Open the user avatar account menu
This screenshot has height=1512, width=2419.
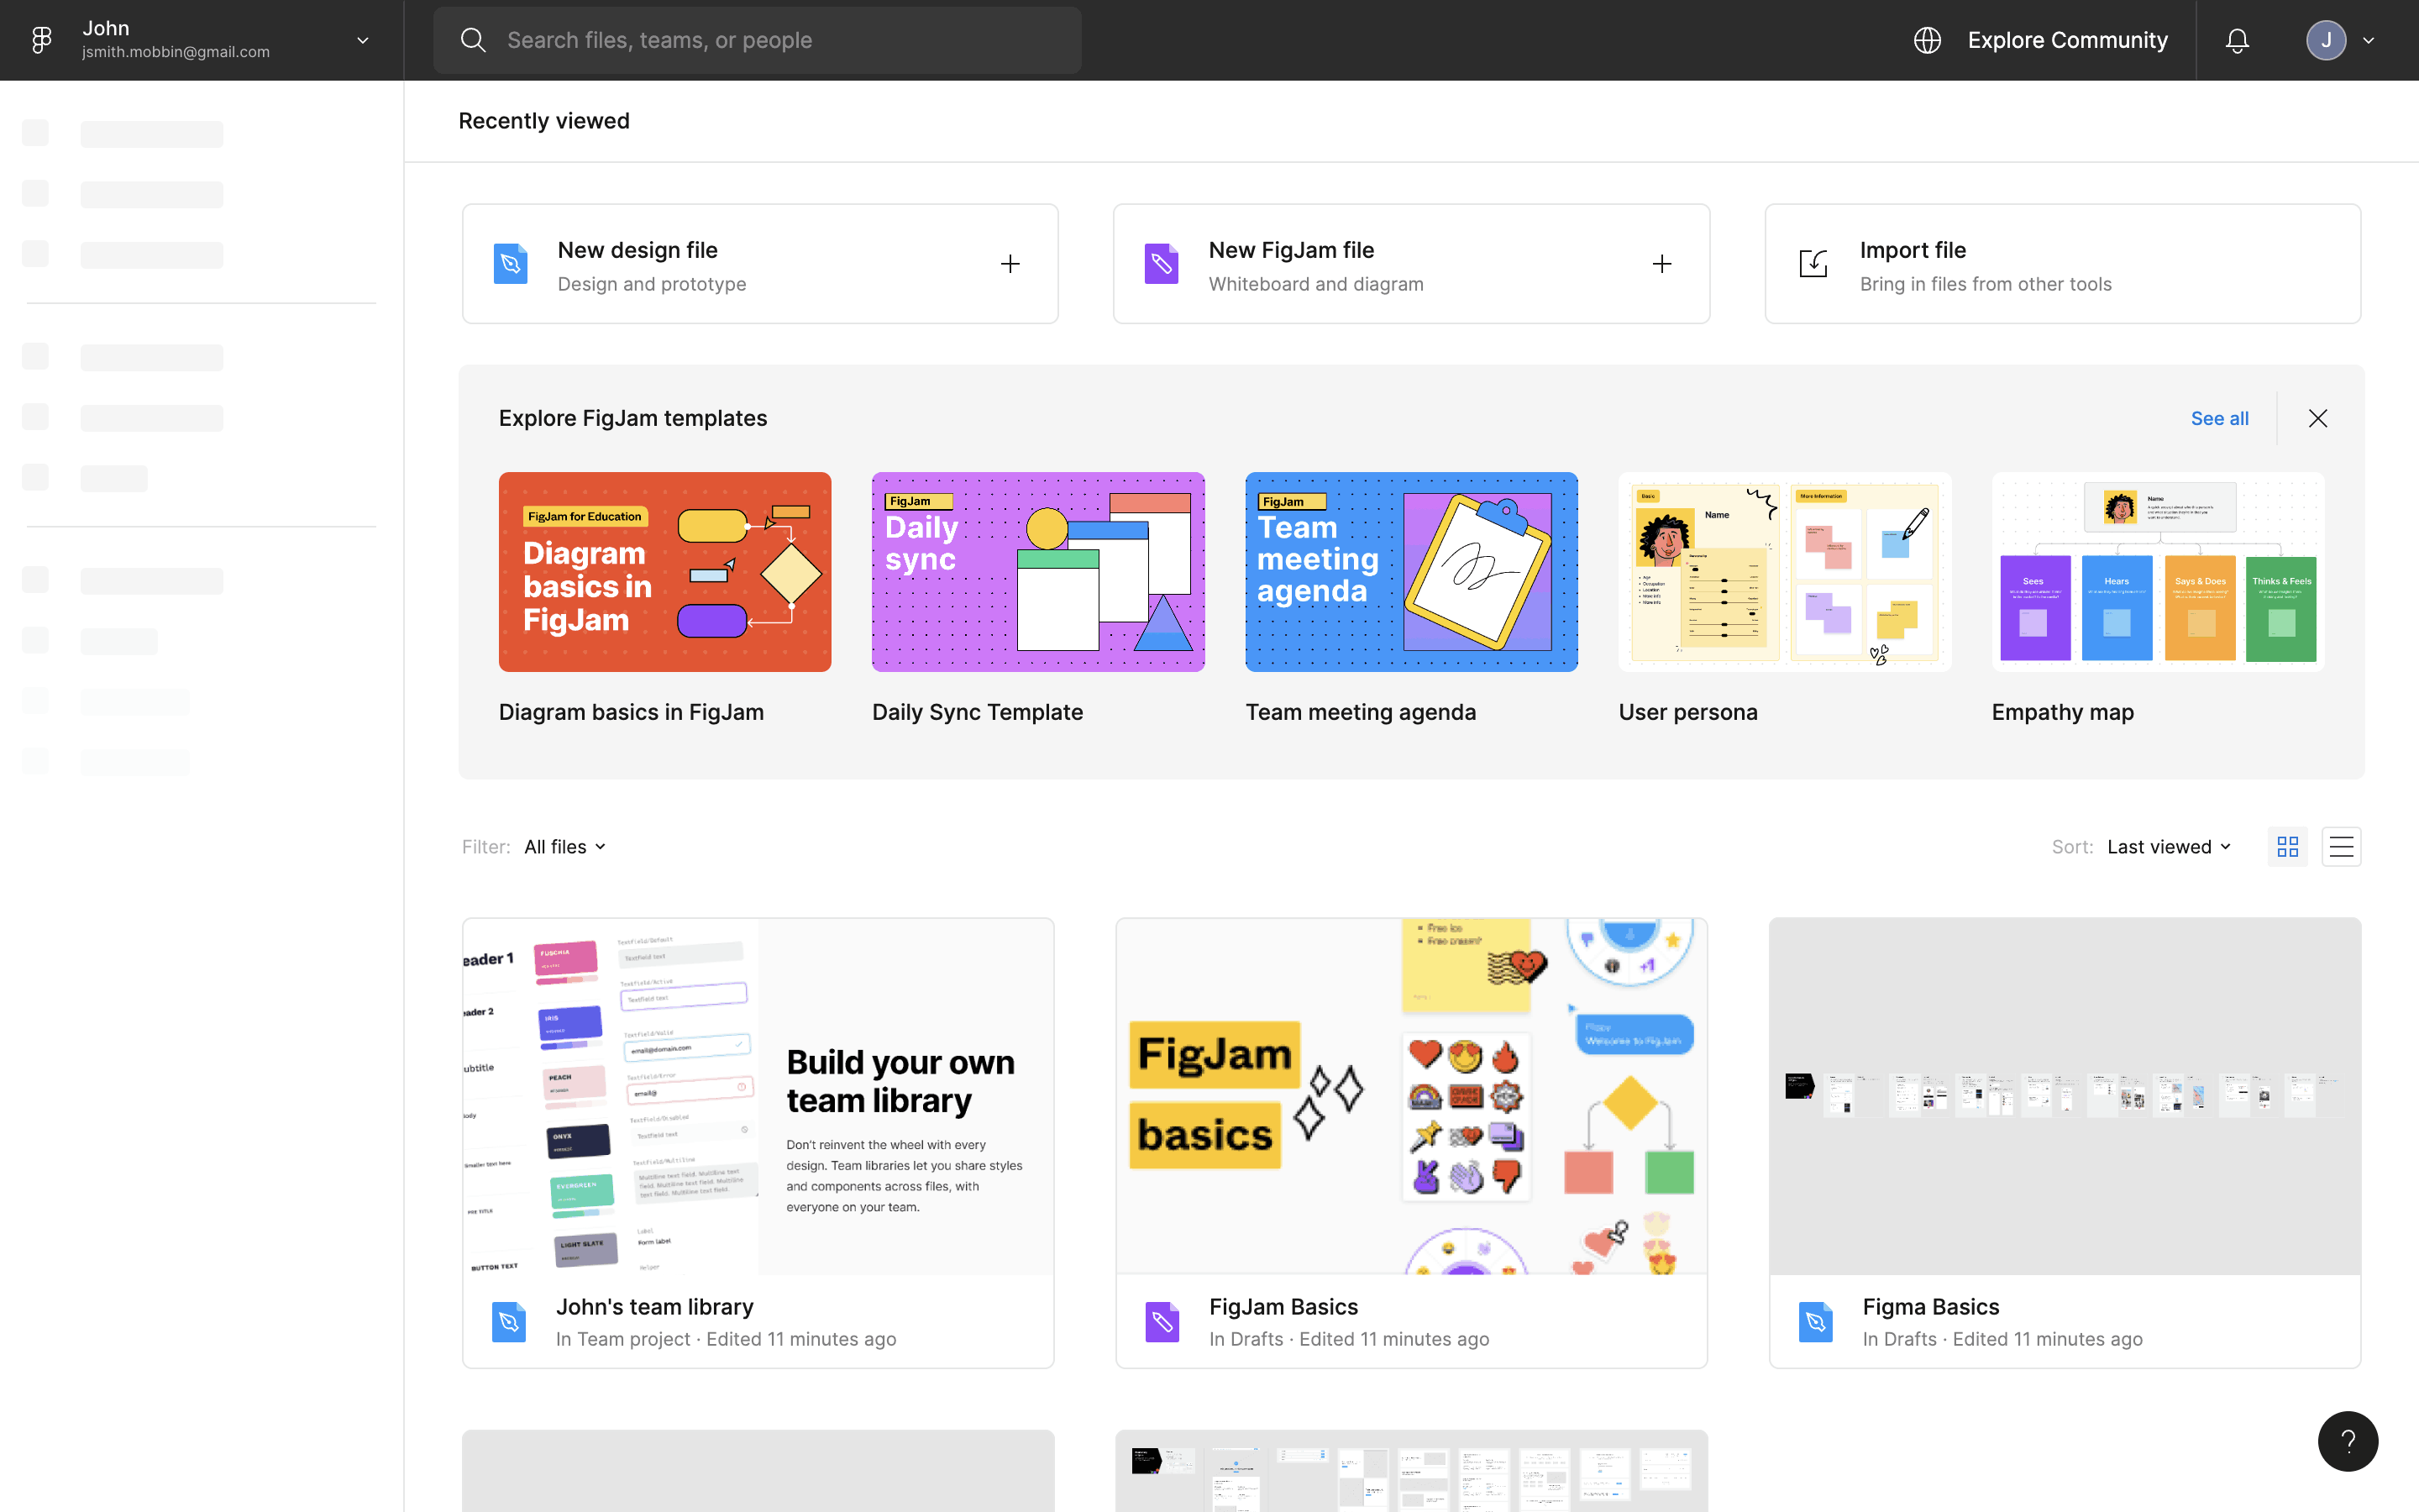pos(2326,40)
